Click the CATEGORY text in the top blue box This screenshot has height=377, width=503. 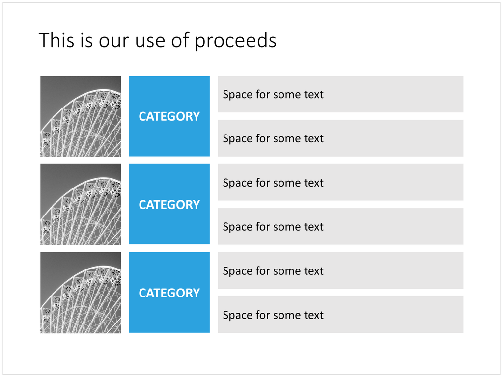(169, 116)
